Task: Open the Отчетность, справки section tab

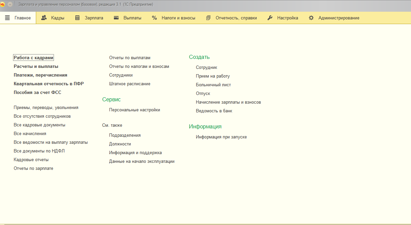Action: point(236,18)
